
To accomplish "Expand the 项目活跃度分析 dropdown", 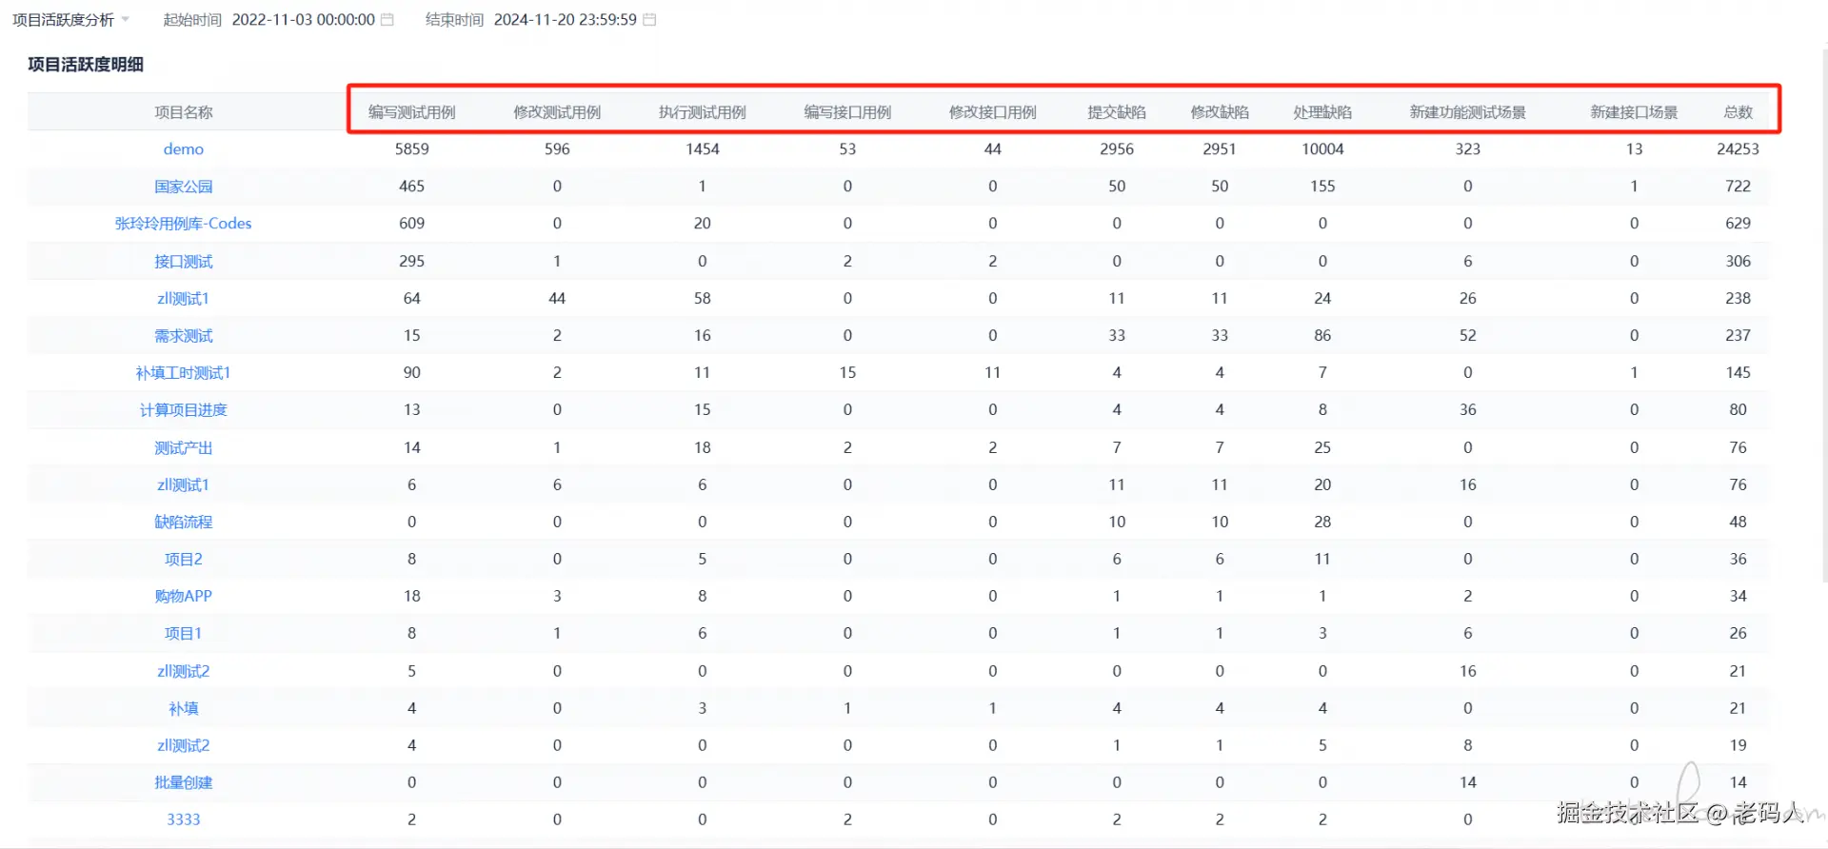I will coord(70,20).
